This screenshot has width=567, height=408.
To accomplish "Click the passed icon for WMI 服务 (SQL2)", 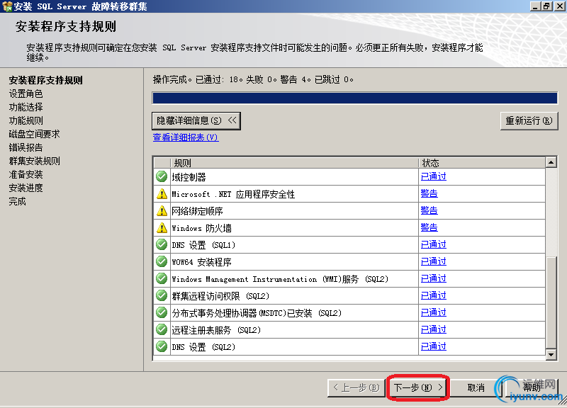I will click(162, 278).
